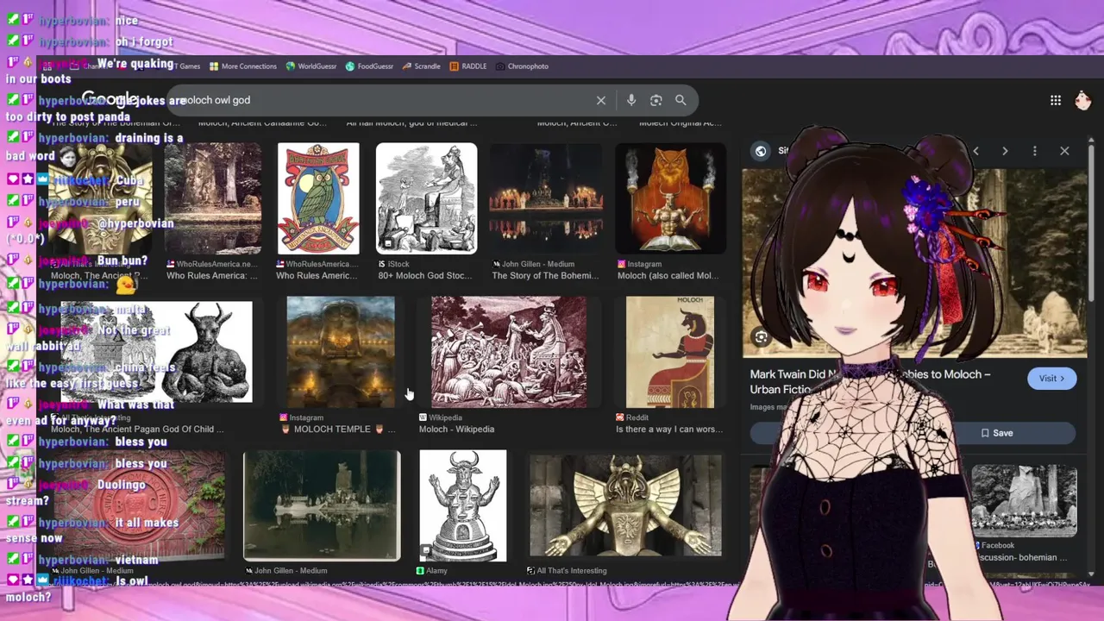The image size is (1104, 621).
Task: Open the Scrandle bookmark
Action: (422, 66)
